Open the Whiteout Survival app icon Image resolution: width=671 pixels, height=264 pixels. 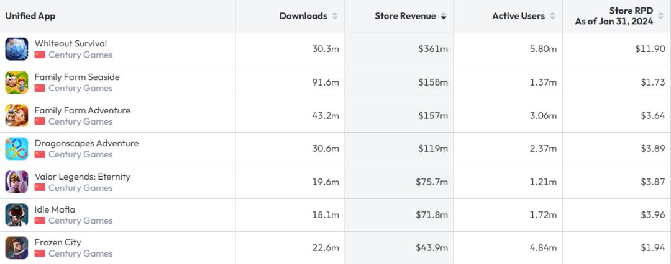tap(17, 49)
